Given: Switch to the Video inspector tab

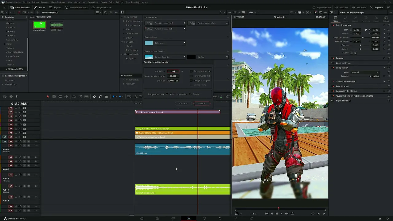Looking at the screenshot, I should pyautogui.click(x=336, y=19).
